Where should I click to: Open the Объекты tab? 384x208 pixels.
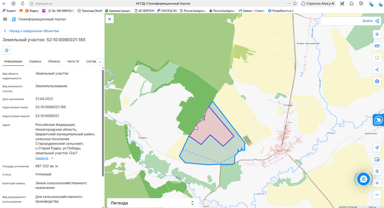(x=54, y=62)
